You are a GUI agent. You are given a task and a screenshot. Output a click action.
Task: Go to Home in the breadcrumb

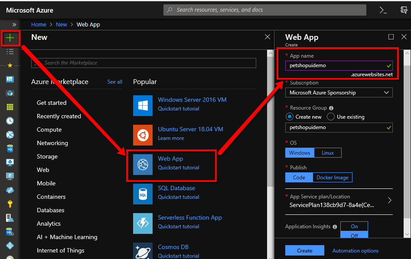39,24
